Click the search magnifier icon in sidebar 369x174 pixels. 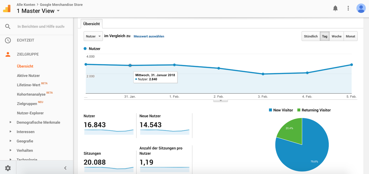click(x=8, y=26)
